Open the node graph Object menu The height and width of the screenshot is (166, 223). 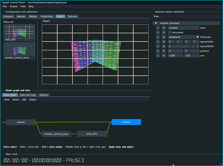pyautogui.click(x=33, y=100)
